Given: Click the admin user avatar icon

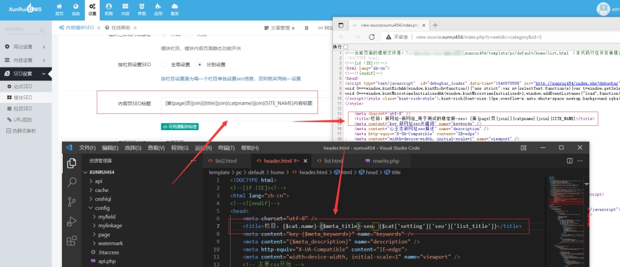Looking at the screenshot, I should pyautogui.click(x=603, y=9).
